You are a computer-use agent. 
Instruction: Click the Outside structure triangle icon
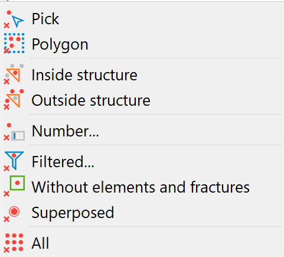coord(14,99)
